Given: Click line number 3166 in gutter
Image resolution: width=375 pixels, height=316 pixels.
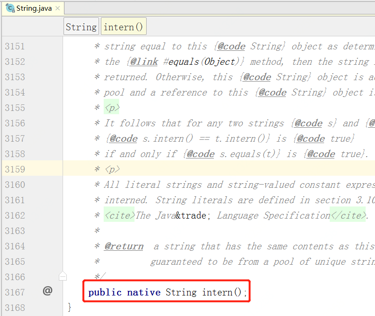Looking at the screenshot, I should coord(15,277).
